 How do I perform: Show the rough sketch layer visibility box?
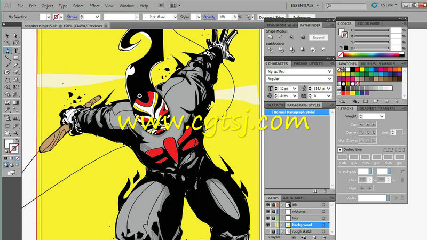pos(268,231)
